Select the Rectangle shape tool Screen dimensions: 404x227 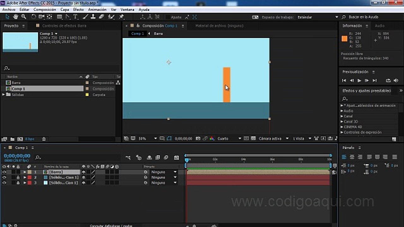[x=59, y=17]
